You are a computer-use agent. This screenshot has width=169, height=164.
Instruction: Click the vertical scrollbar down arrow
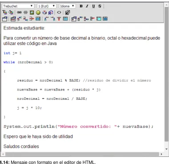click(166, 149)
